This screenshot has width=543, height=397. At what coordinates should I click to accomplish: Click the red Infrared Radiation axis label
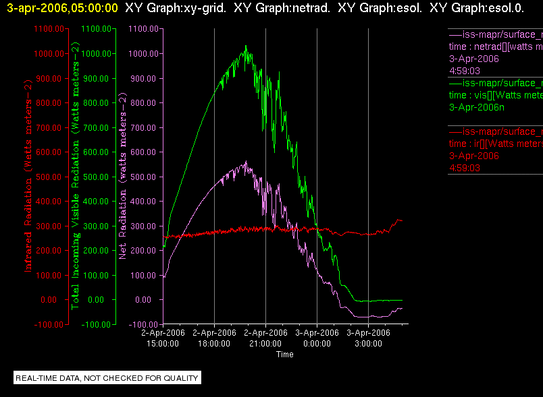(x=28, y=176)
